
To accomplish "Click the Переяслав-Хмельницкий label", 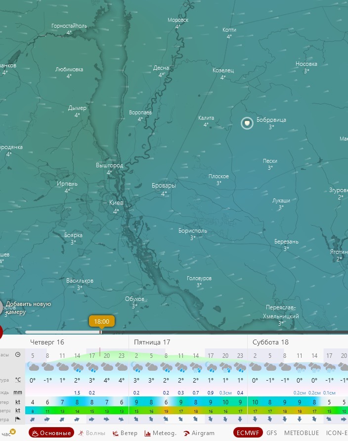I will point(281,312).
